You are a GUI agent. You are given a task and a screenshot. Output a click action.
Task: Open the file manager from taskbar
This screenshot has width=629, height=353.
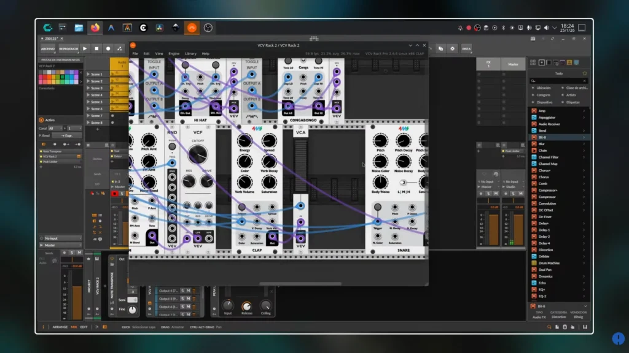[x=79, y=28]
